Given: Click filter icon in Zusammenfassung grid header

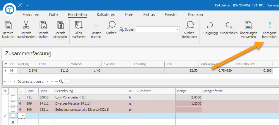Looking at the screenshot, I should point(6,64).
